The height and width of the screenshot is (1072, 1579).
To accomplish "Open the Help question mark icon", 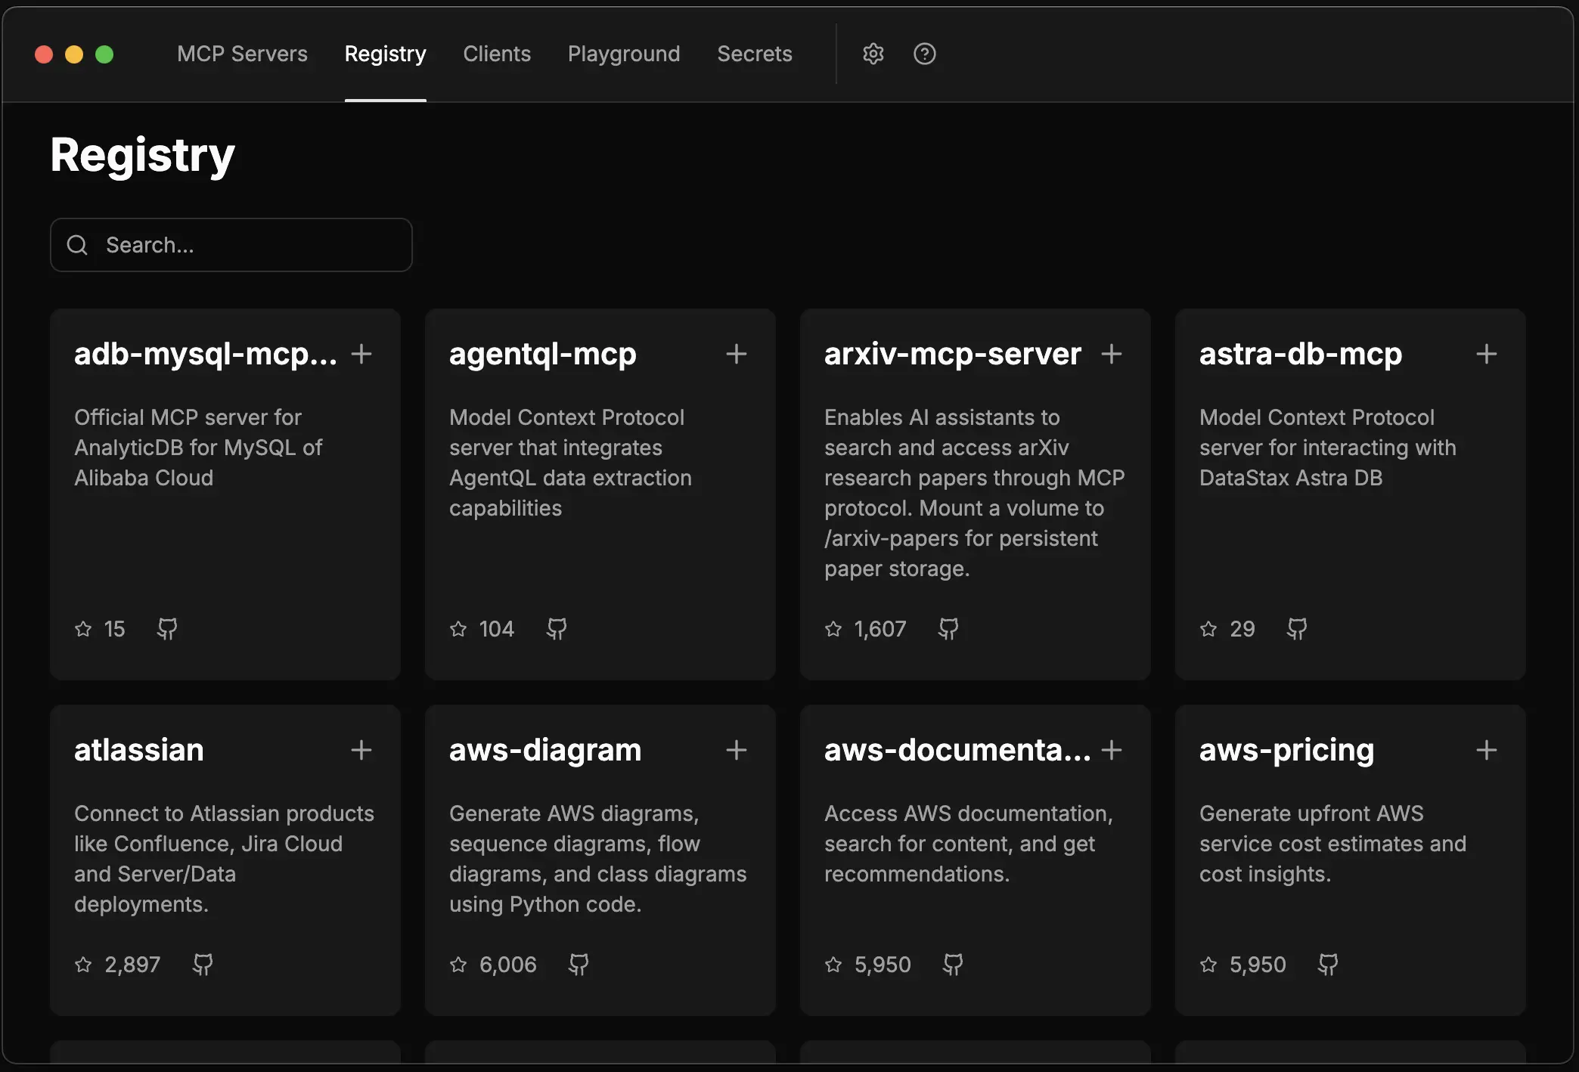I will click(x=924, y=54).
